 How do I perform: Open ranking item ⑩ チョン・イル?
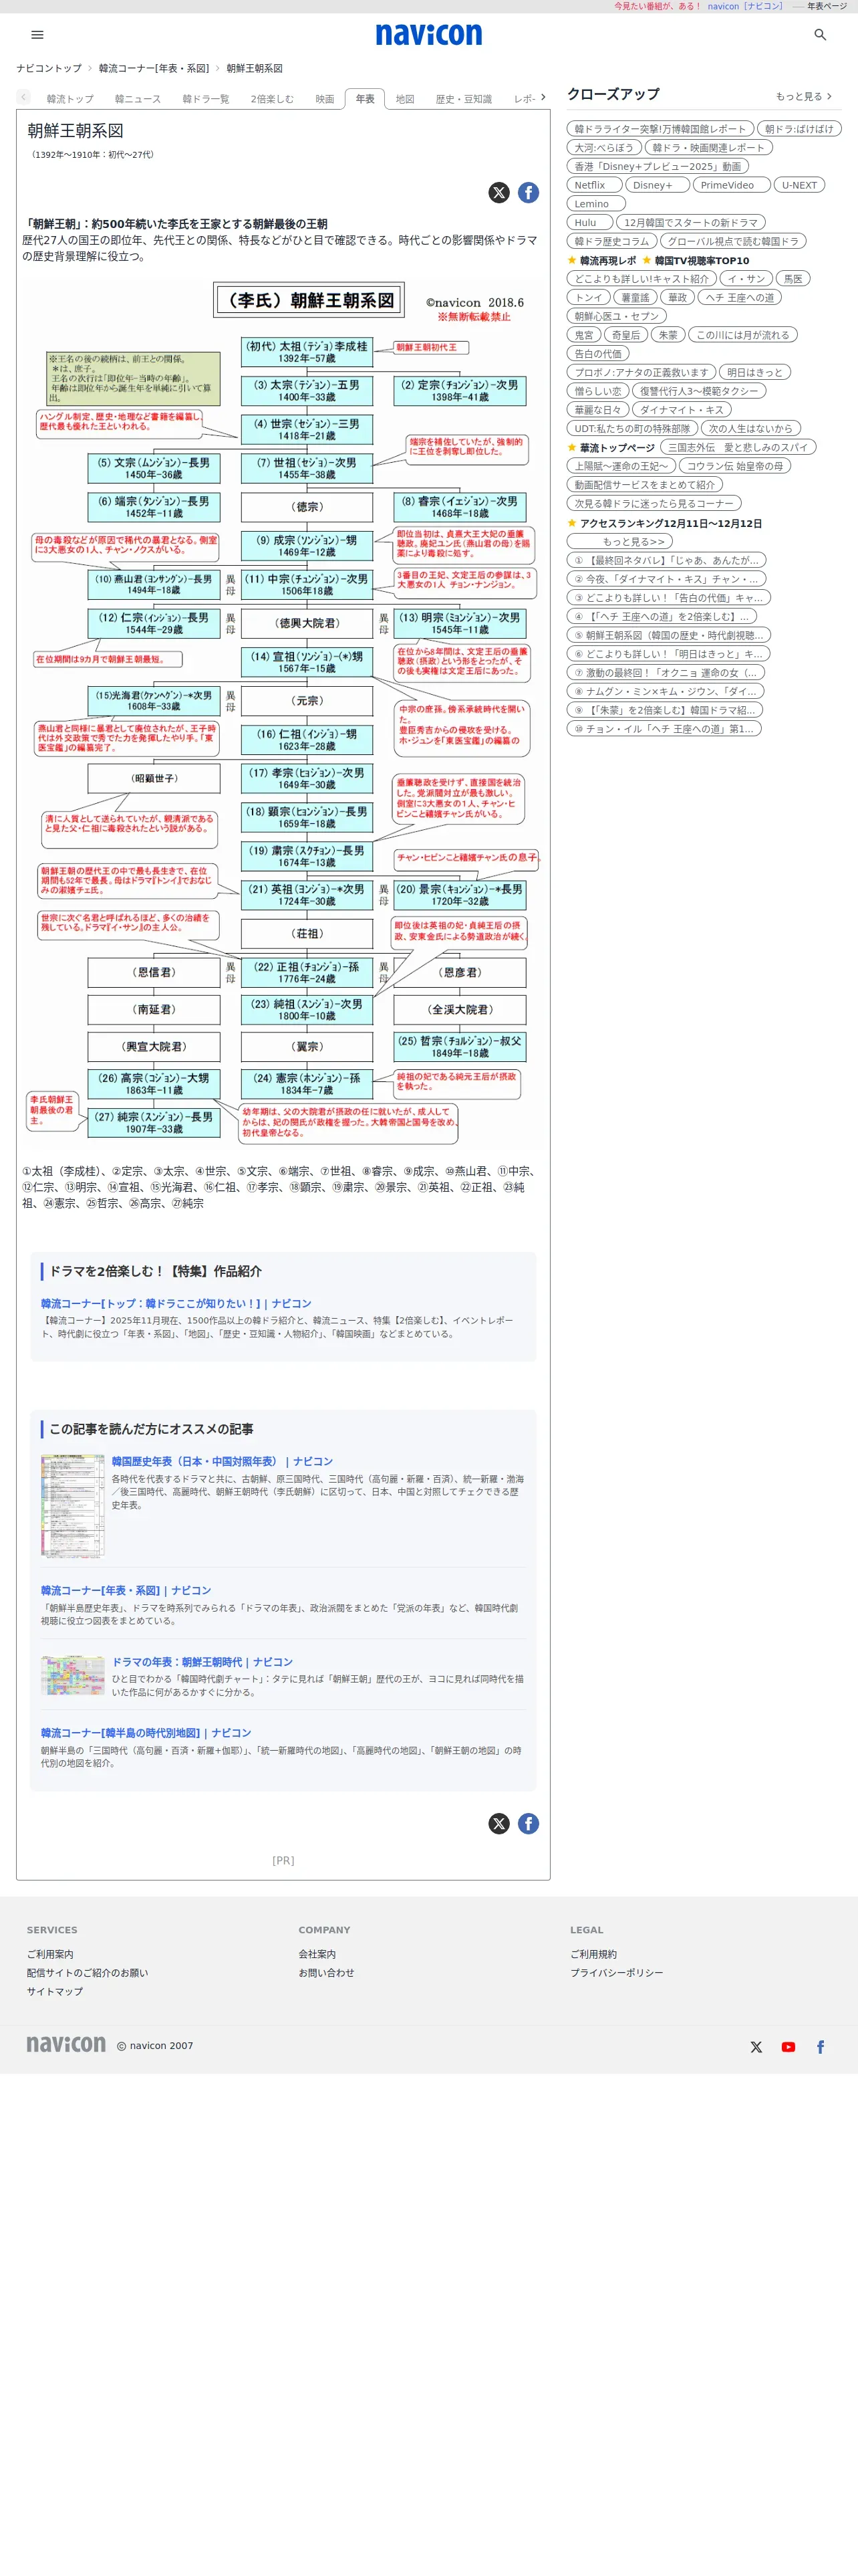point(664,728)
